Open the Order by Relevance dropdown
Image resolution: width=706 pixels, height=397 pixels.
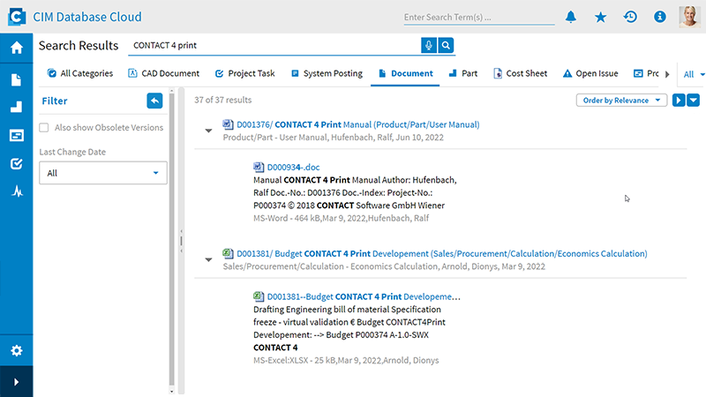pos(622,101)
